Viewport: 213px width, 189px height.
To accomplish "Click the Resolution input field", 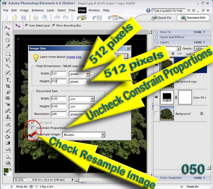I will click(x=58, y=114).
